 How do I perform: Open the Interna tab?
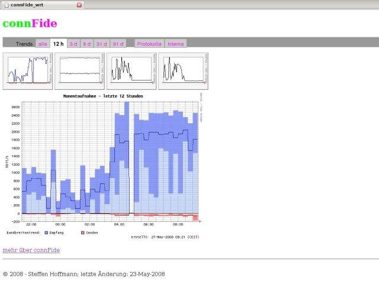[x=176, y=44]
